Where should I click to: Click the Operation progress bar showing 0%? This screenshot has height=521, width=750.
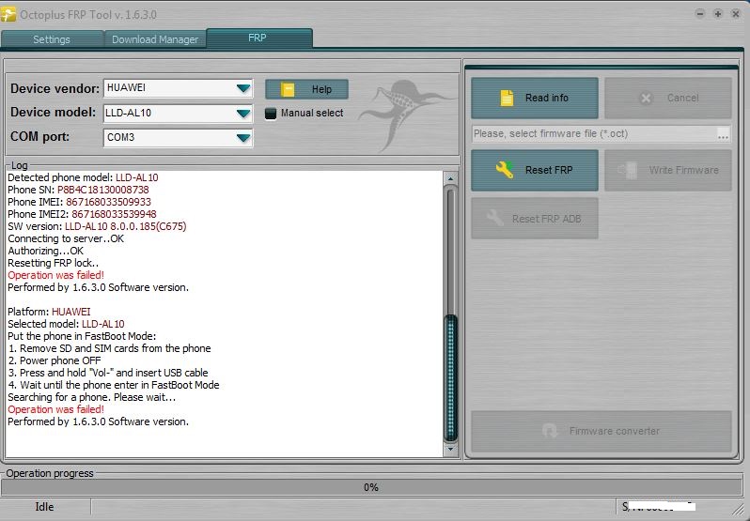(x=371, y=487)
